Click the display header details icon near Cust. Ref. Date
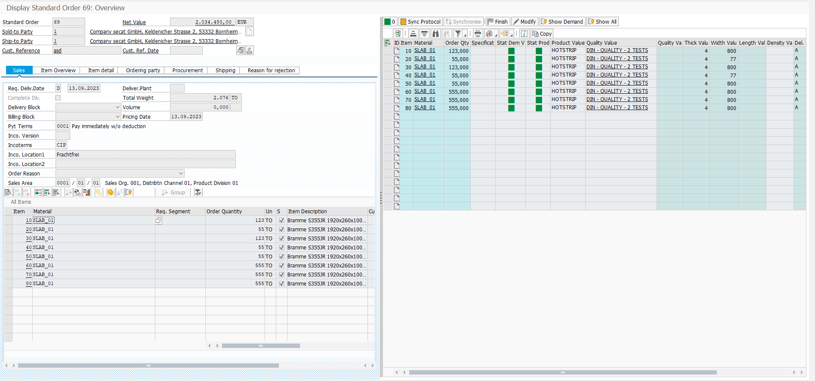This screenshot has width=815, height=381. click(x=241, y=51)
